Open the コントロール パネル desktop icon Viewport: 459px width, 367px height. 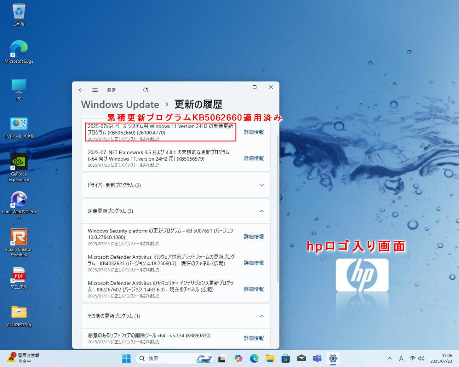[19, 128]
